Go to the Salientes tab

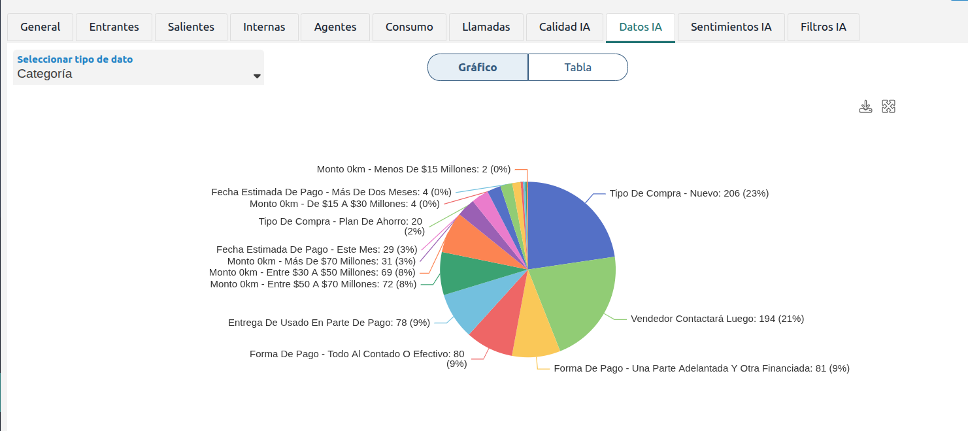coord(191,27)
